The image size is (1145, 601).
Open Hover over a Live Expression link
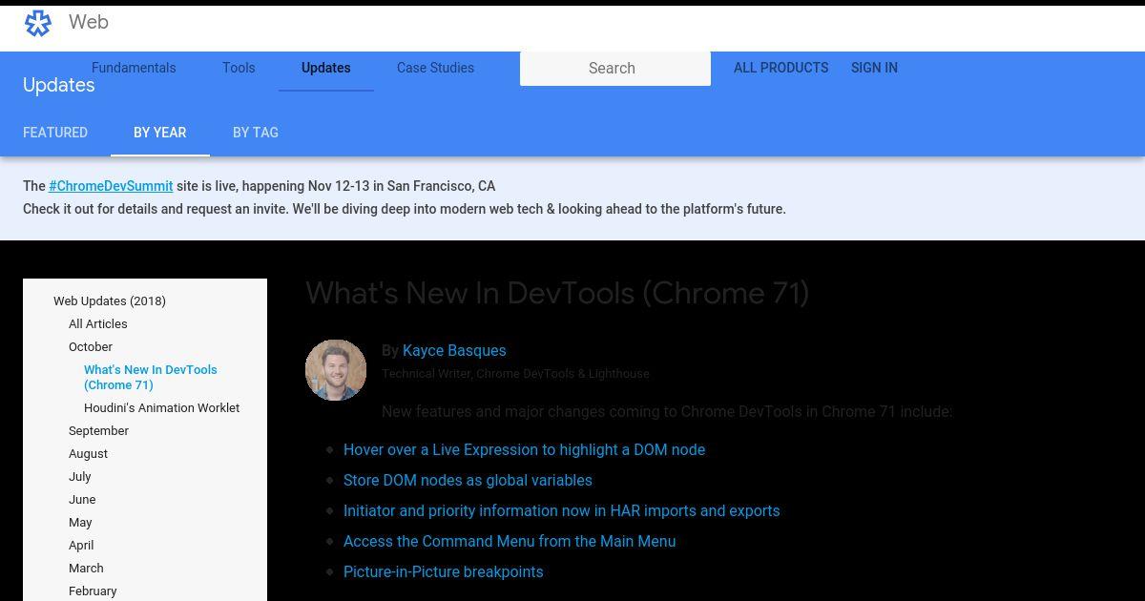click(x=524, y=449)
